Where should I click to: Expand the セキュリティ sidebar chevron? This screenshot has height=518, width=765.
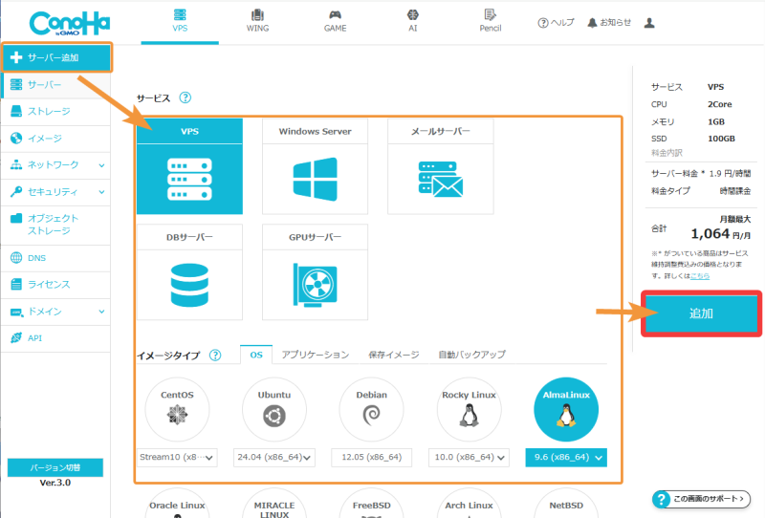point(101,192)
